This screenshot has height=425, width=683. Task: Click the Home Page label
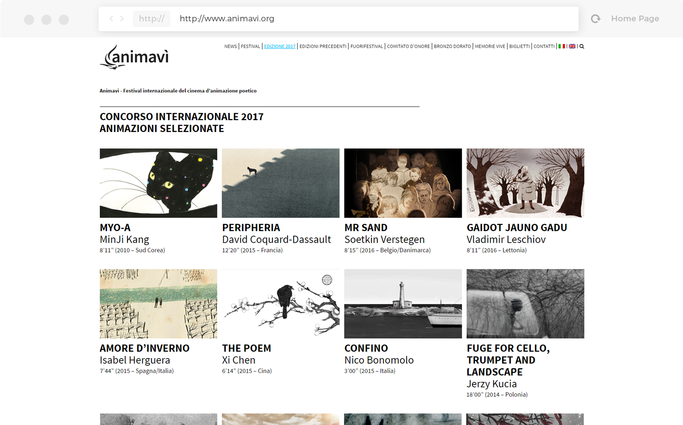click(x=635, y=19)
